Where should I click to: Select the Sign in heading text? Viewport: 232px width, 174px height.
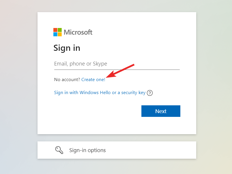coord(67,48)
